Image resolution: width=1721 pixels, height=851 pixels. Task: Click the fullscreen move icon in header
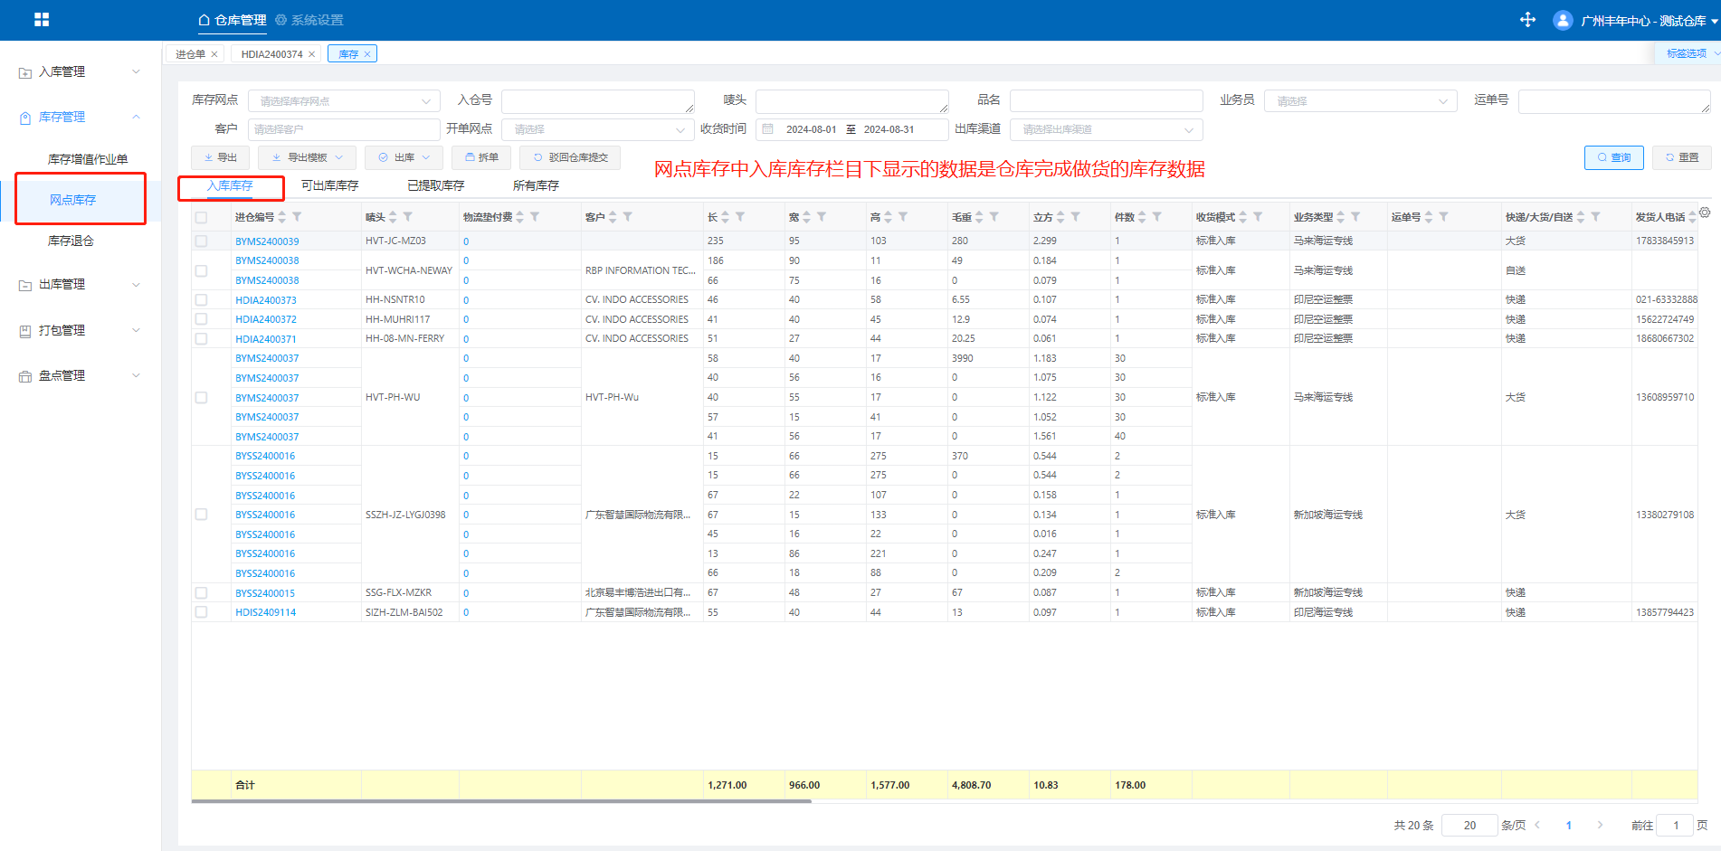[x=1527, y=20]
